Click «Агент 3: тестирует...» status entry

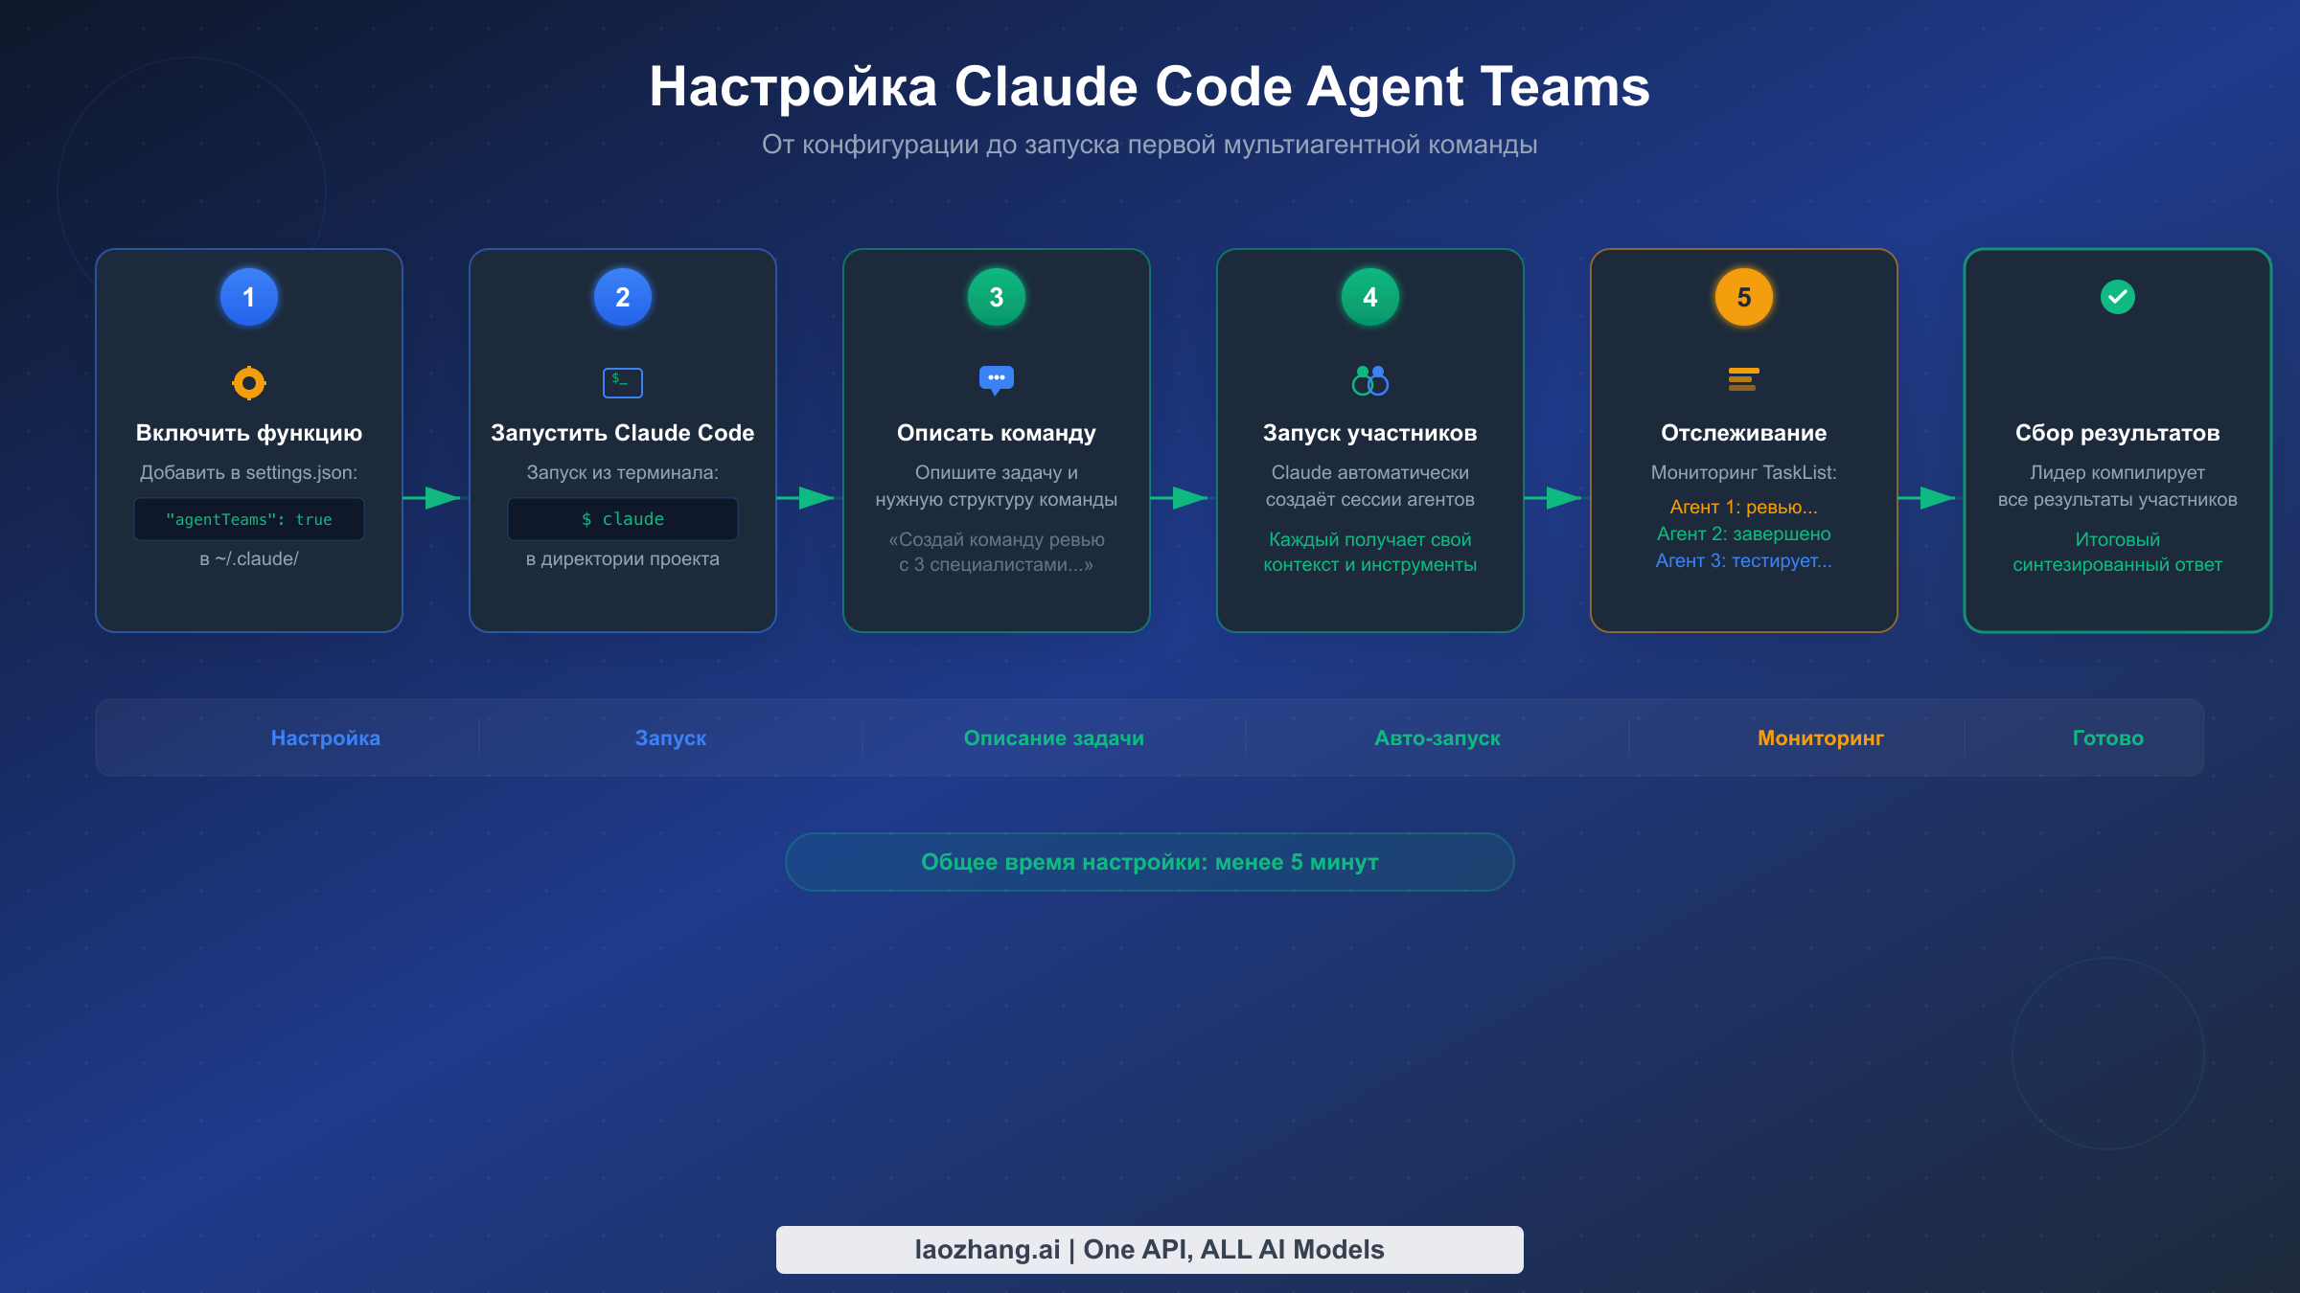click(1743, 561)
